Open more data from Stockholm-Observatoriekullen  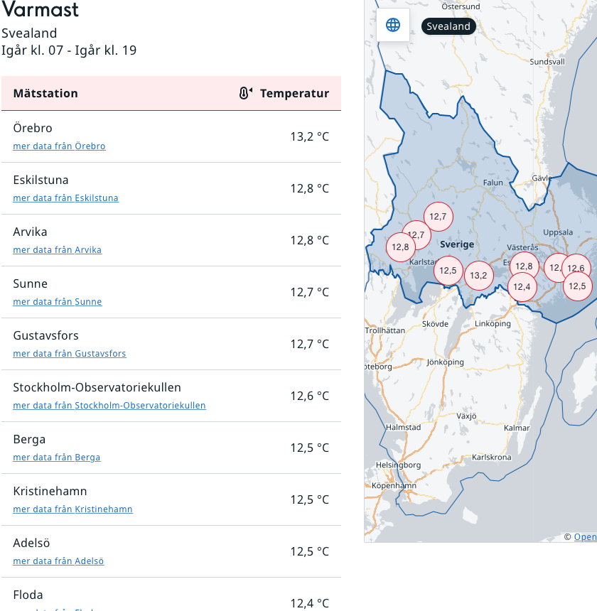(109, 406)
